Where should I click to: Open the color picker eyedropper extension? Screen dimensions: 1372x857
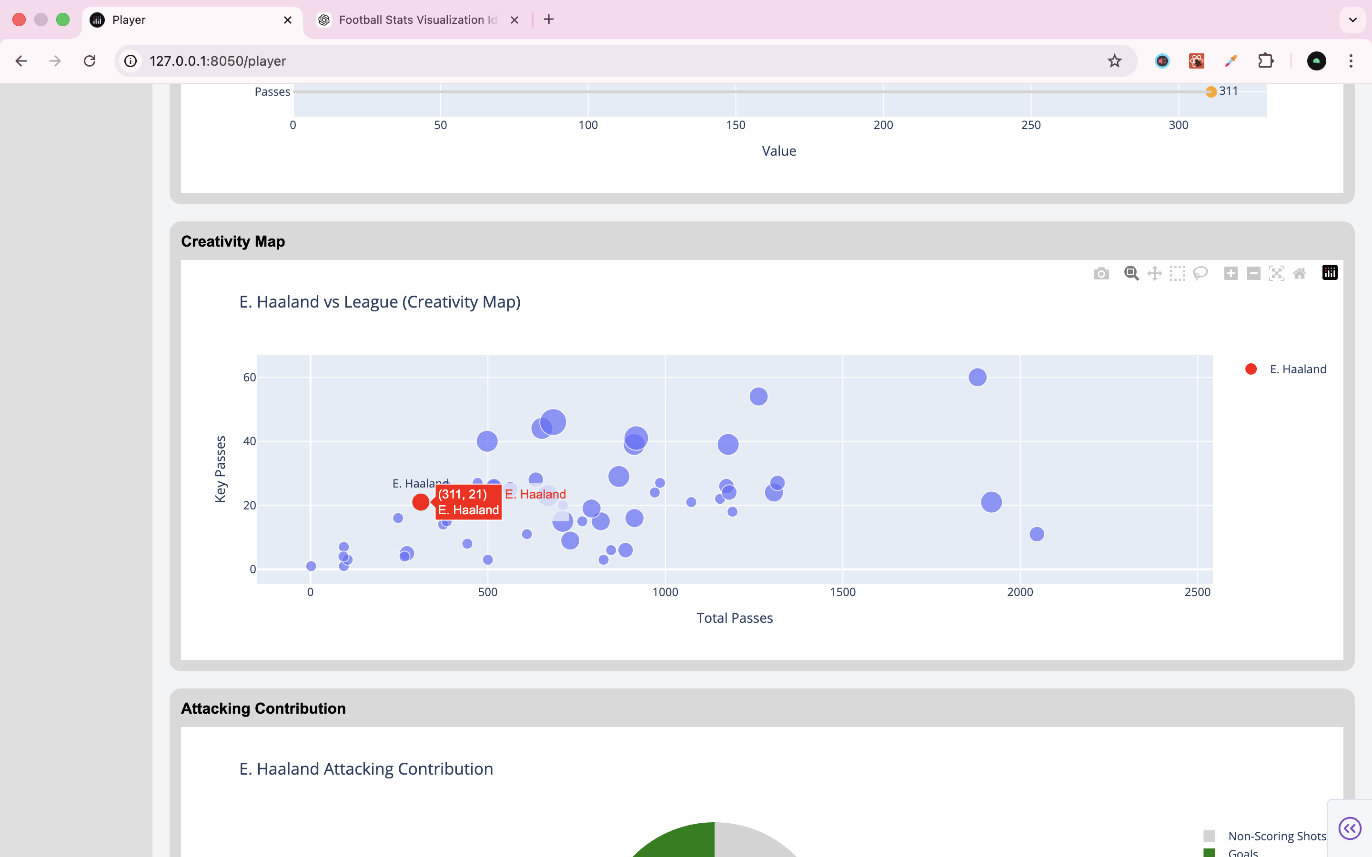pyautogui.click(x=1231, y=60)
